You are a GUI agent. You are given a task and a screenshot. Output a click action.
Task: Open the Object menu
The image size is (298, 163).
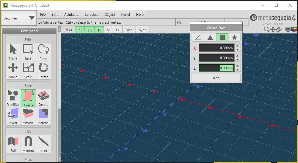pos(110,15)
